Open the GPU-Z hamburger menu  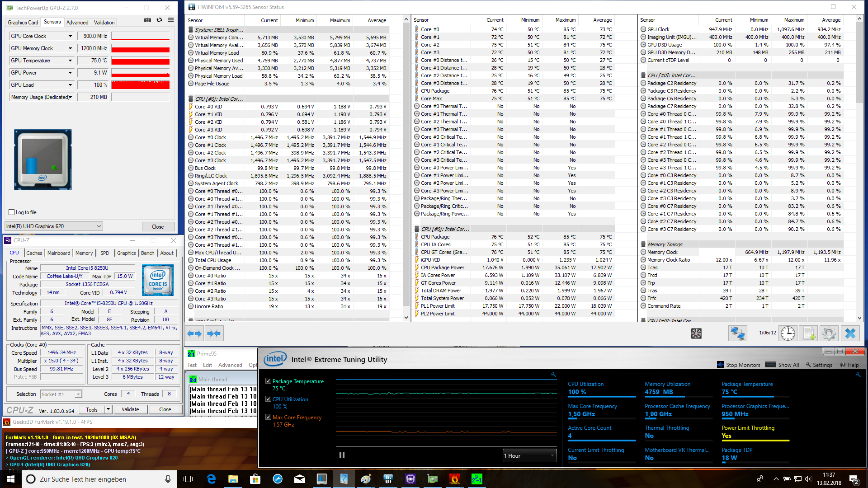pos(171,20)
